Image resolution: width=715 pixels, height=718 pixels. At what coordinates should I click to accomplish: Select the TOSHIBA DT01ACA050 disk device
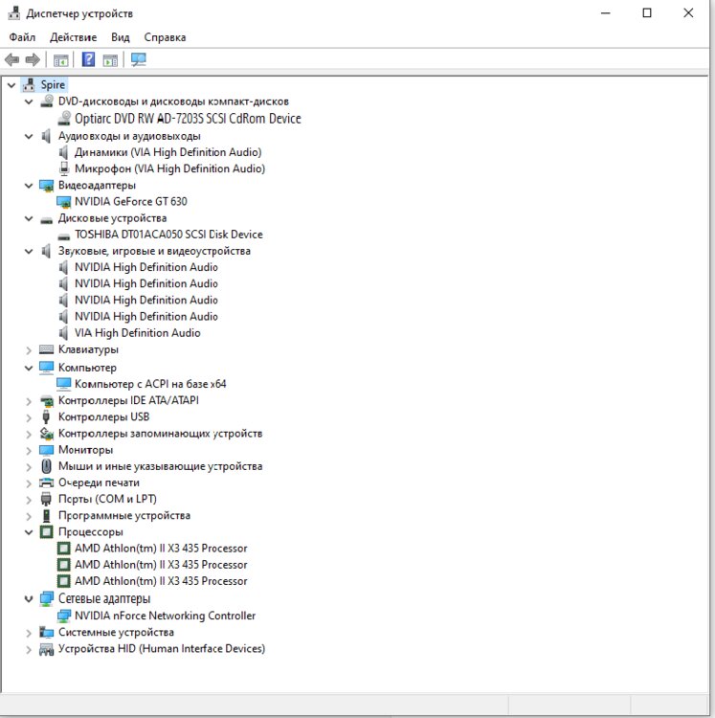(x=168, y=235)
